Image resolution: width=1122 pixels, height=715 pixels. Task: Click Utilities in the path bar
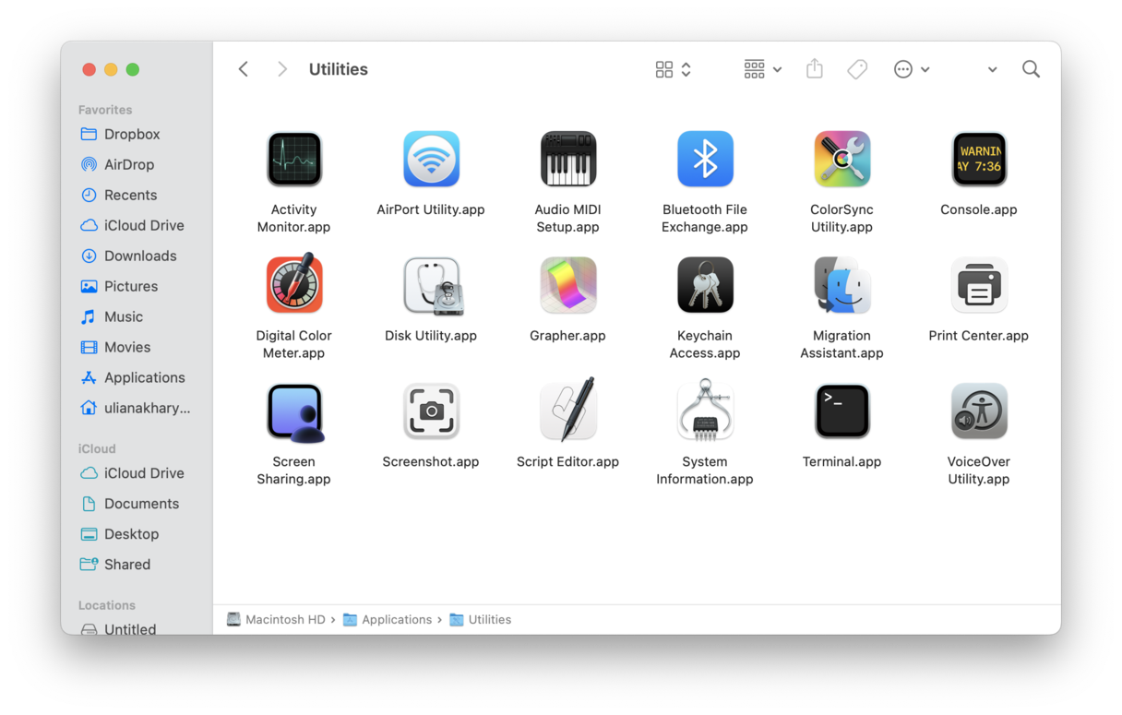tap(481, 620)
